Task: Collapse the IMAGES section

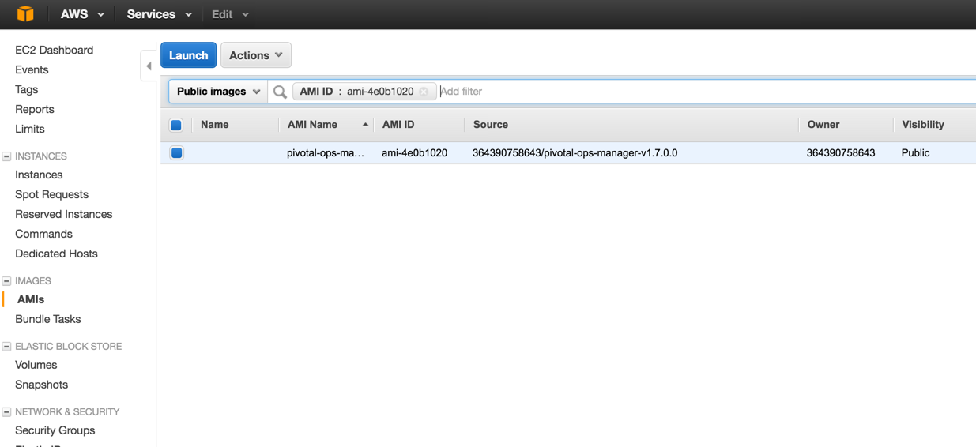Action: click(6, 281)
